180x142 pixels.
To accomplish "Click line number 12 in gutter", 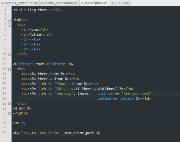I will tap(4, 64).
